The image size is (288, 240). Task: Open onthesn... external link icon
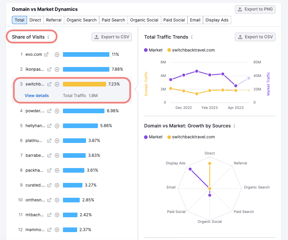coord(49,200)
